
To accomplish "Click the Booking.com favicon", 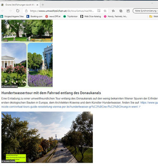I will point(28,17).
